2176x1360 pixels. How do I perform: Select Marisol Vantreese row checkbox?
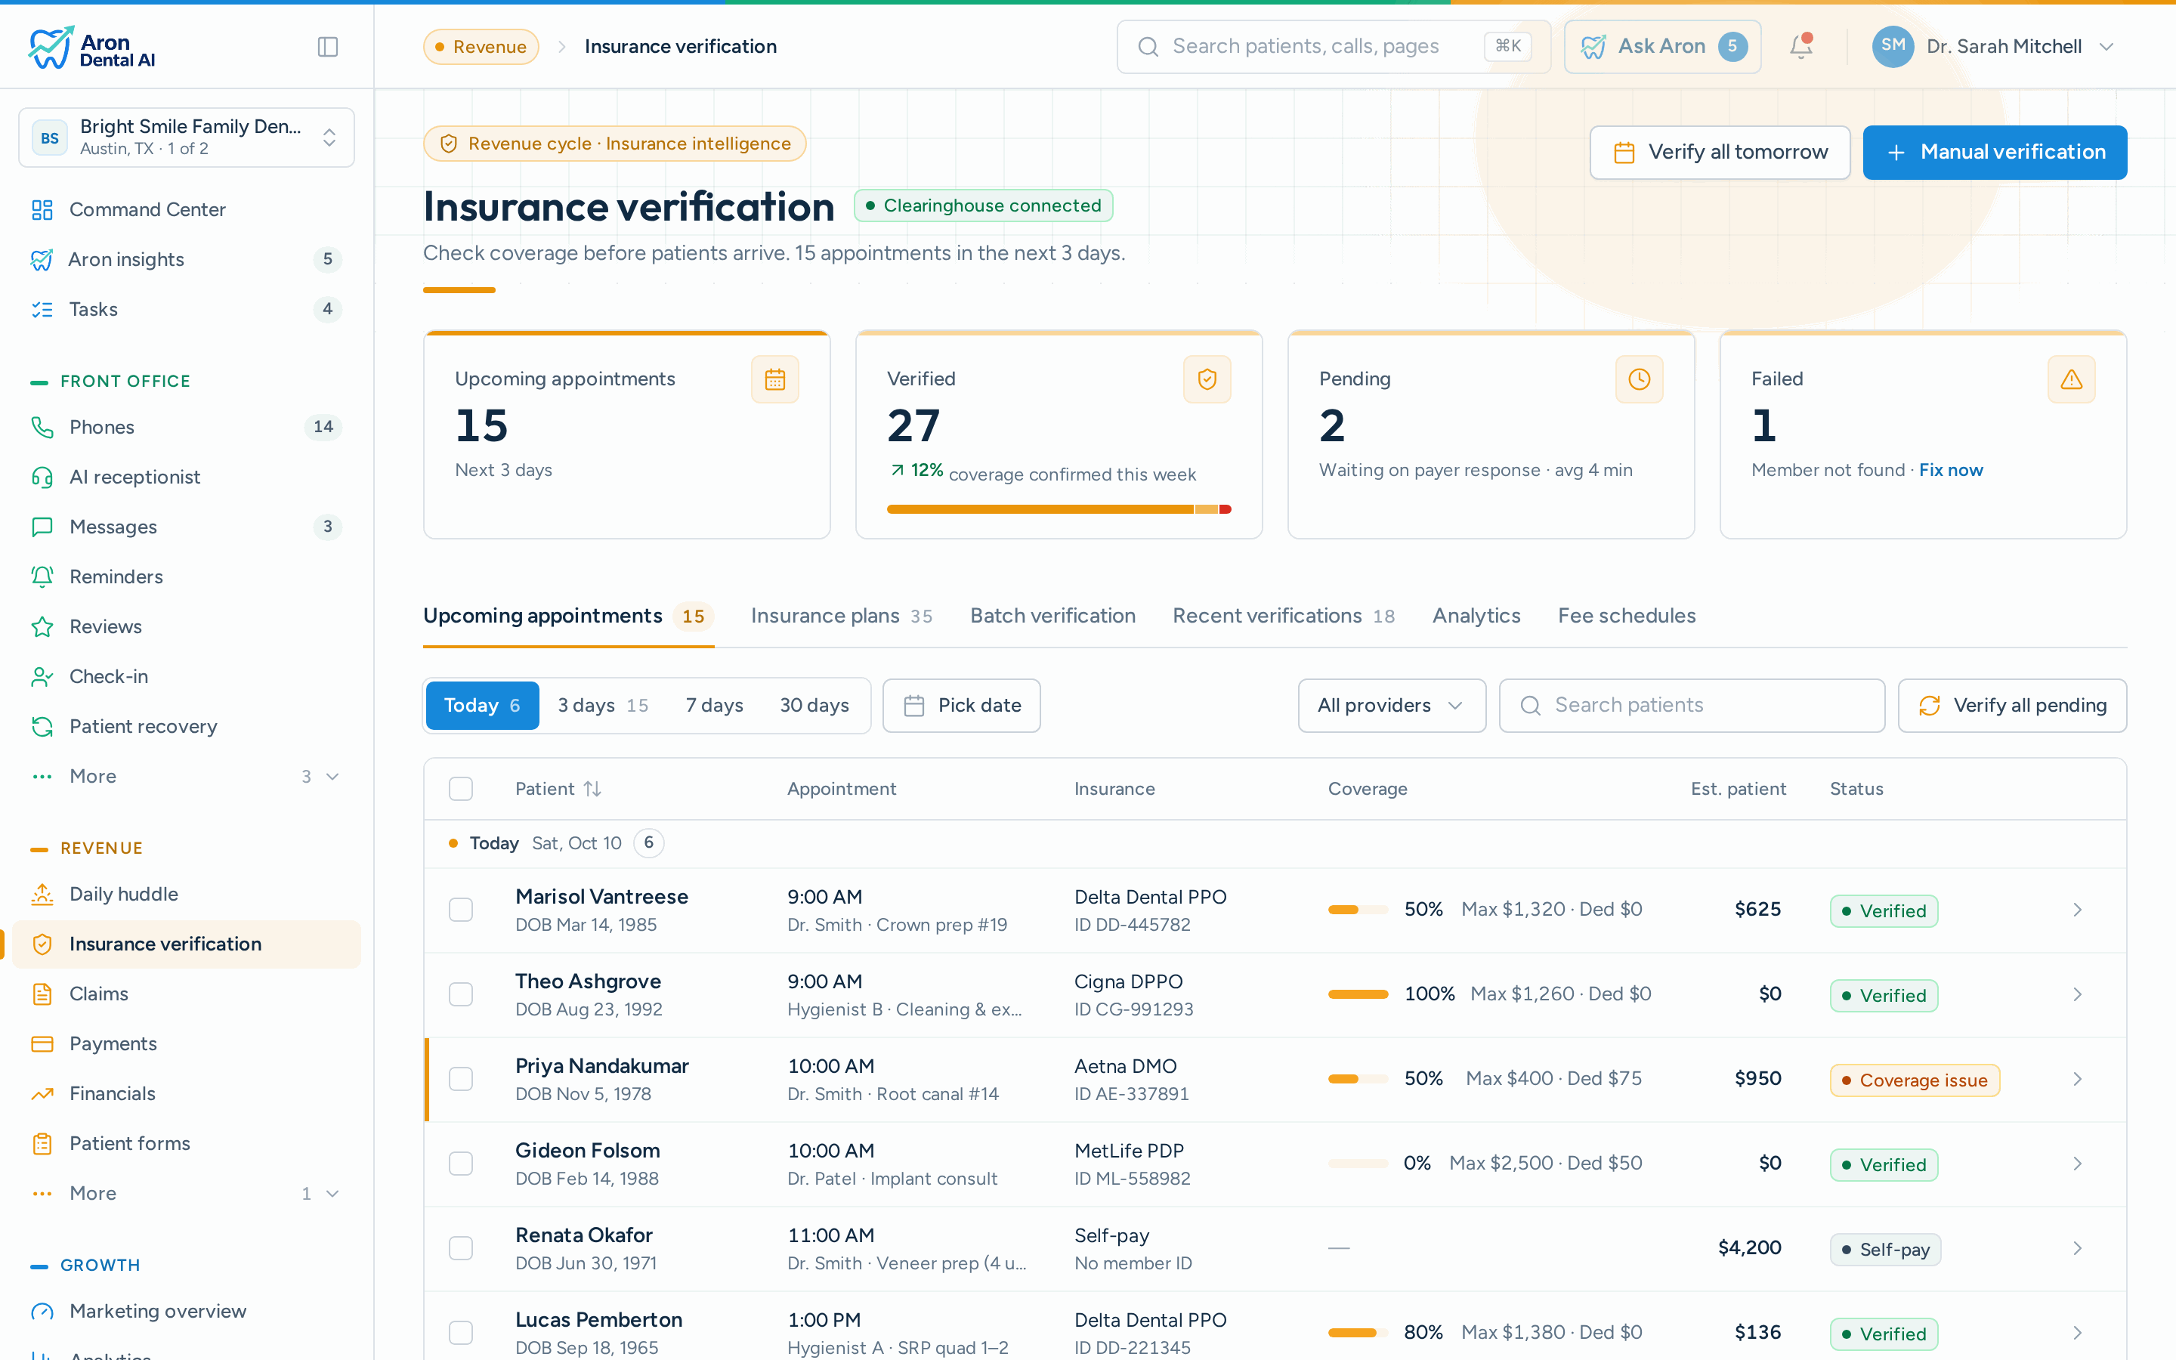coord(460,910)
